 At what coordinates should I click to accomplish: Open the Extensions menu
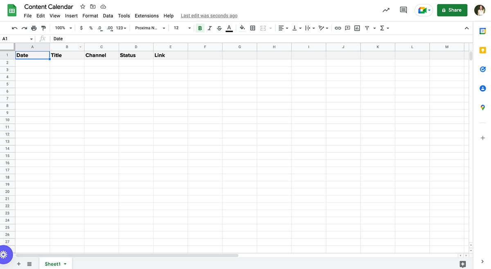146,16
